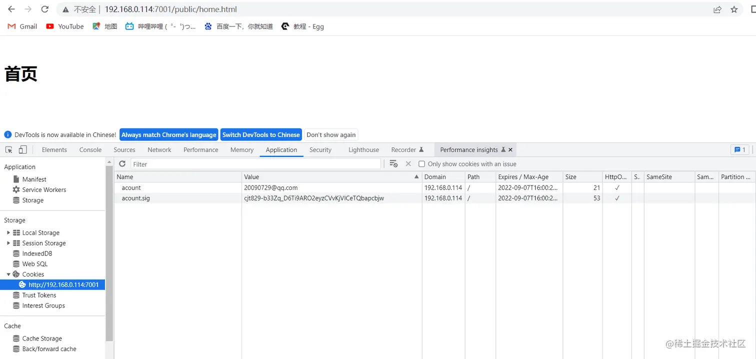756x359 pixels.
Task: Open Back/forward cache in the sidebar
Action: click(44, 349)
